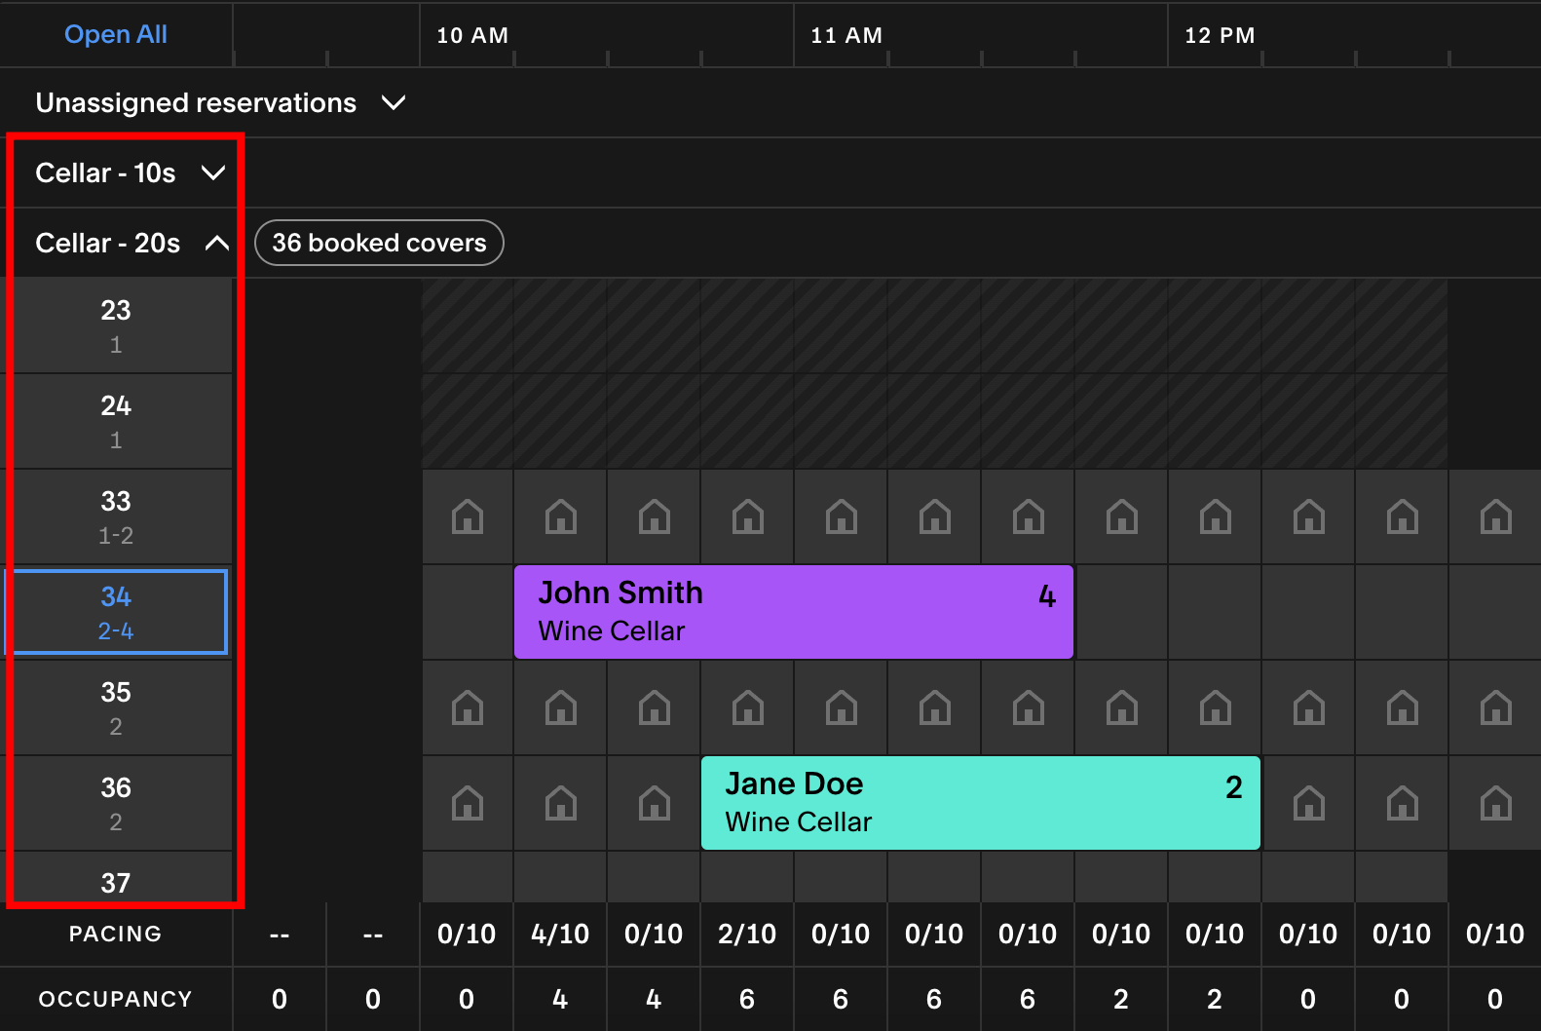The width and height of the screenshot is (1541, 1031).
Task: Click the Open All link
Action: click(x=116, y=34)
